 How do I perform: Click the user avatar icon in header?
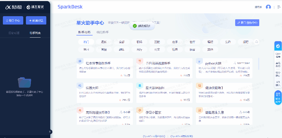[x=268, y=7]
